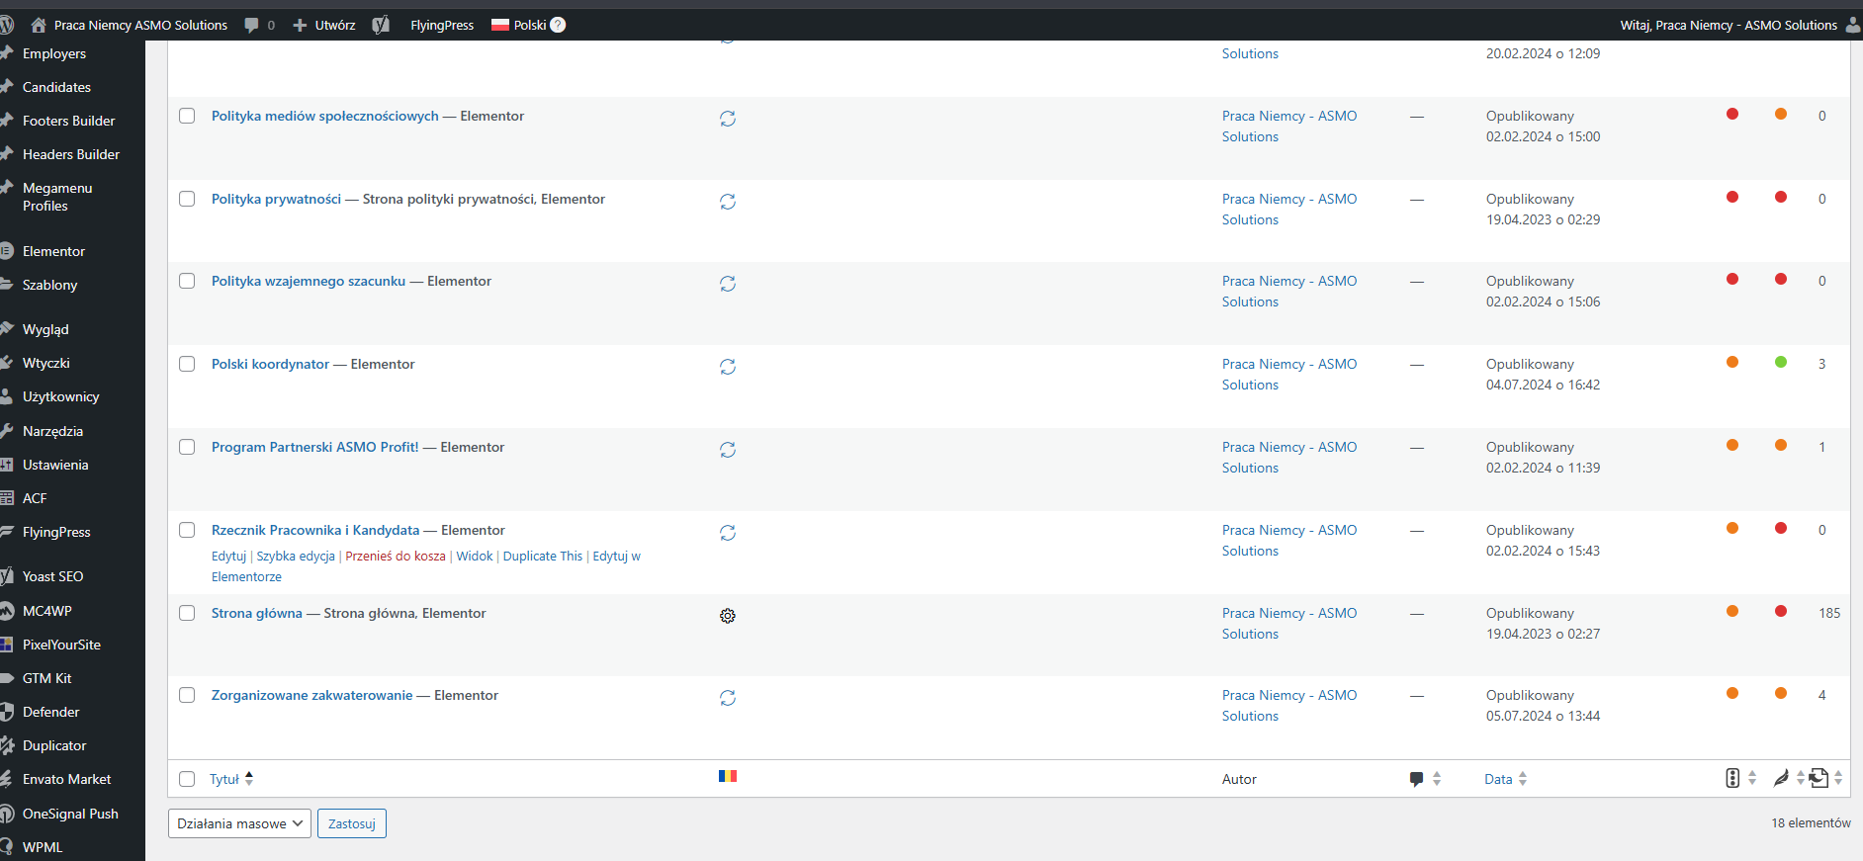Click the Duplicate This link
1863x861 pixels.
543,556
